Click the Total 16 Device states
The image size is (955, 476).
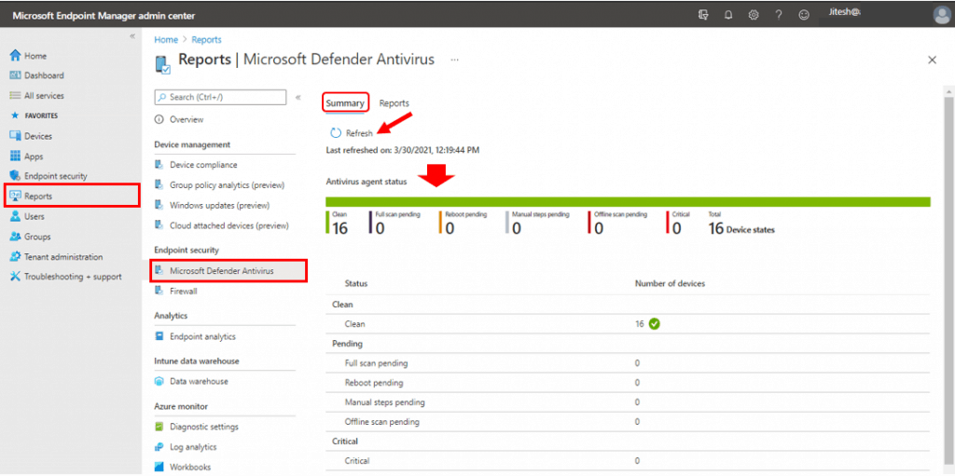(741, 223)
